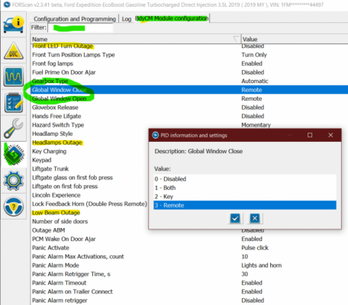Image resolution: width=348 pixels, height=305 pixels.
Task: Switch to the Log tab
Action: click(x=126, y=19)
